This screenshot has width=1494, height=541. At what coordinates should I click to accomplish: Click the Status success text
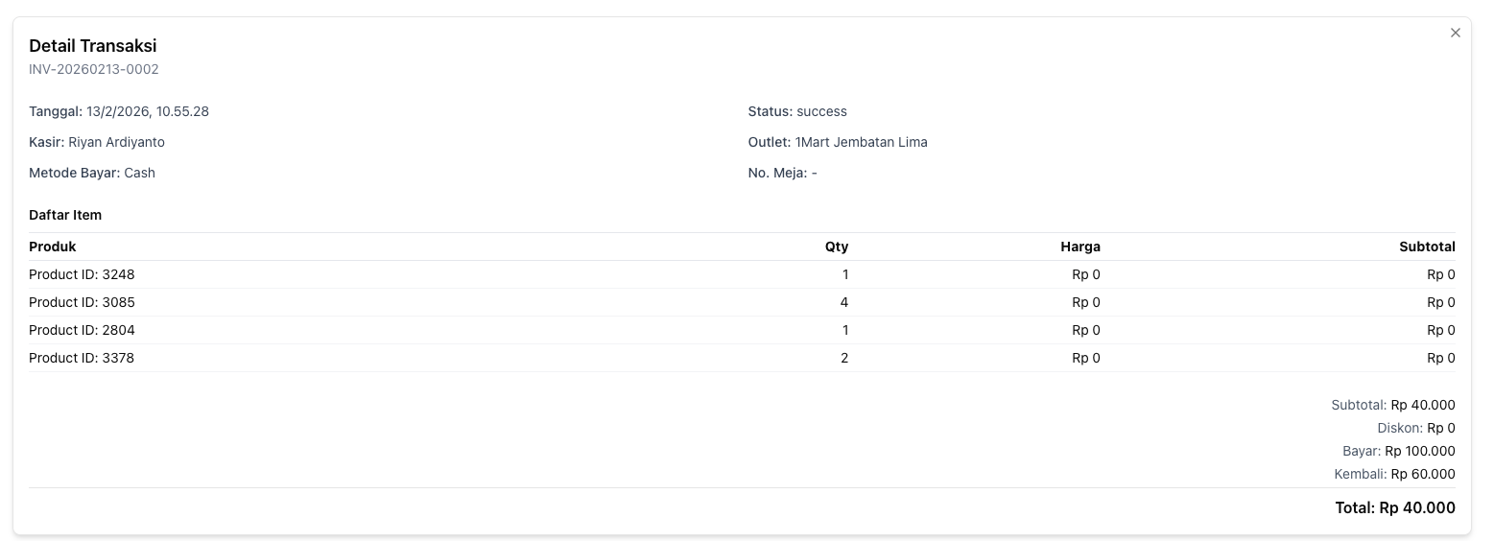coord(821,111)
